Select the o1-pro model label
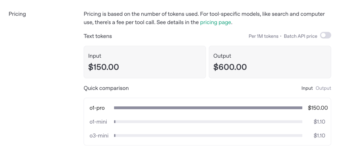The image size is (347, 148). tap(97, 108)
